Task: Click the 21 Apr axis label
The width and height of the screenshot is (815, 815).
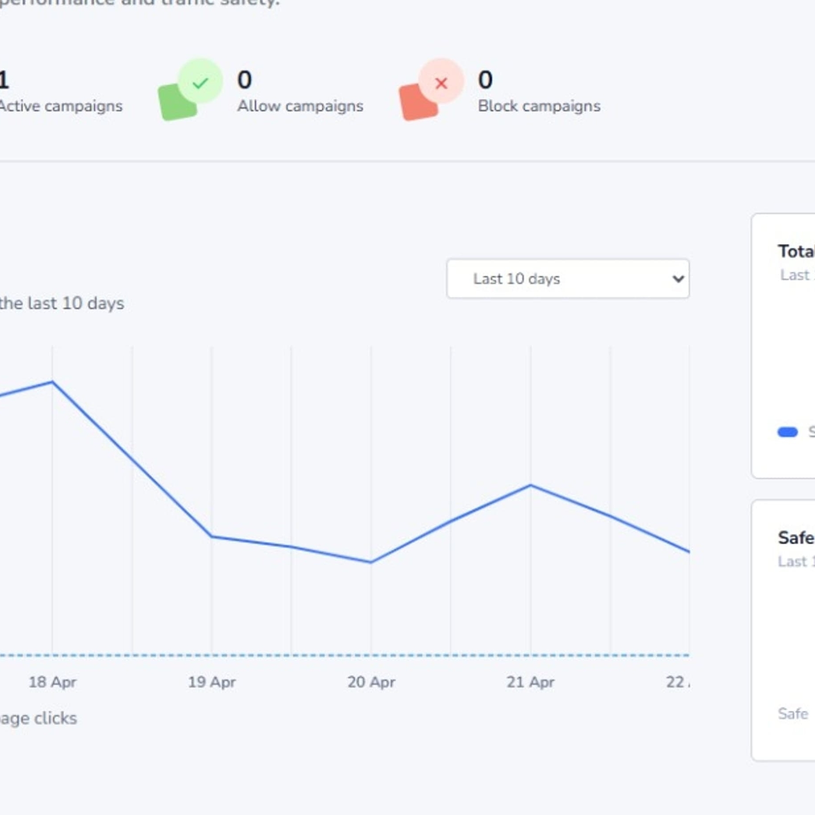Action: (530, 682)
